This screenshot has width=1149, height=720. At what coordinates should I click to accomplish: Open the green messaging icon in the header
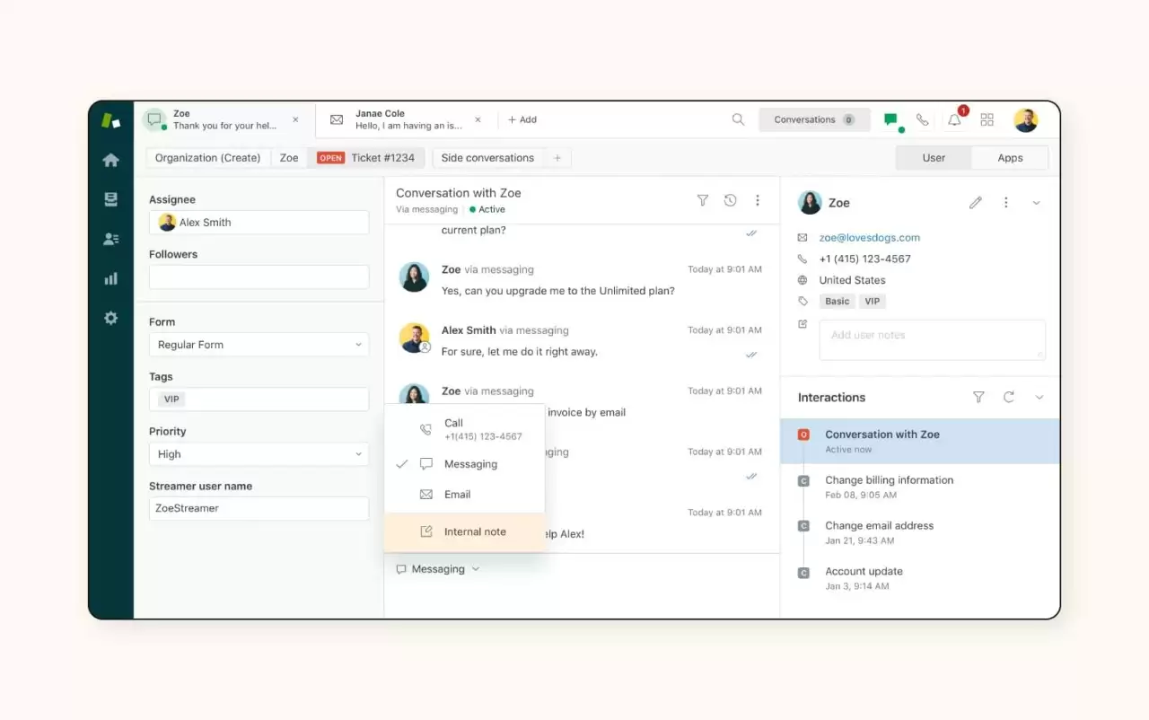[890, 118]
